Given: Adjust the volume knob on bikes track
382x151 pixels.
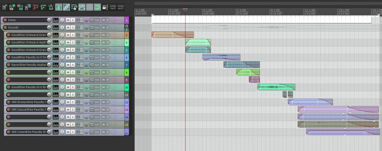Looking at the screenshot, I should coord(49,20).
